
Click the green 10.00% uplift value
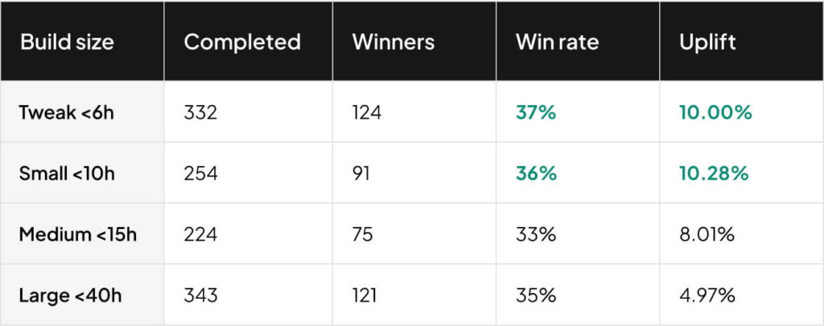[715, 112]
